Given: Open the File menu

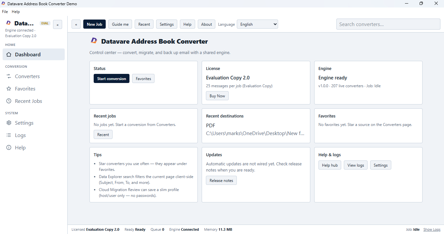Looking at the screenshot, I should coord(5,11).
